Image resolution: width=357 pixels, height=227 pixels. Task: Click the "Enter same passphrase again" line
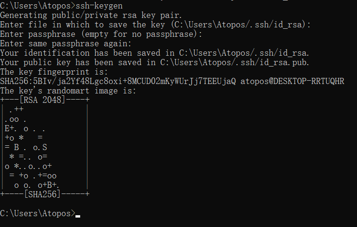[66, 43]
